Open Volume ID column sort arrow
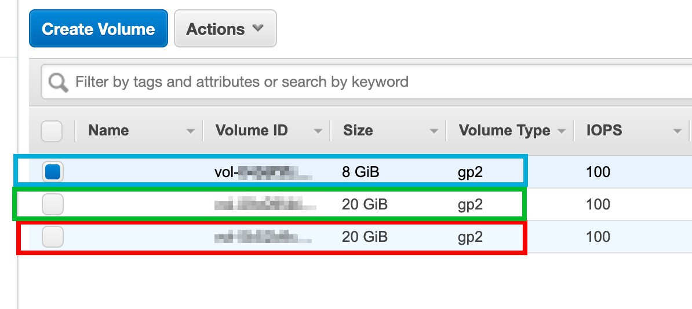This screenshot has height=309, width=692. pos(318,131)
